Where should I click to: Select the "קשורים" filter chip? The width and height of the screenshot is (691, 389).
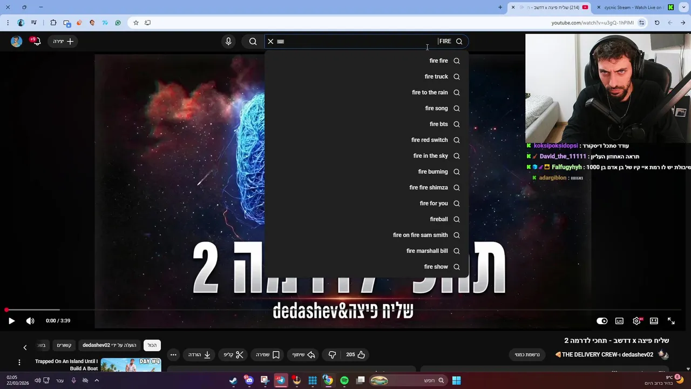click(64, 345)
